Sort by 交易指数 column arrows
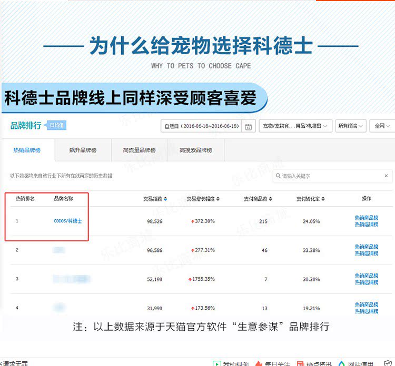 tap(165, 199)
